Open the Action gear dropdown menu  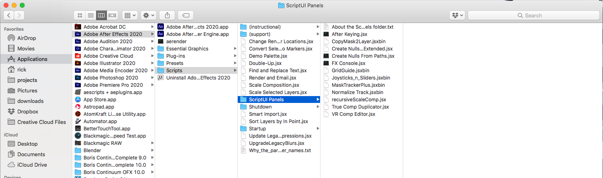(x=148, y=15)
